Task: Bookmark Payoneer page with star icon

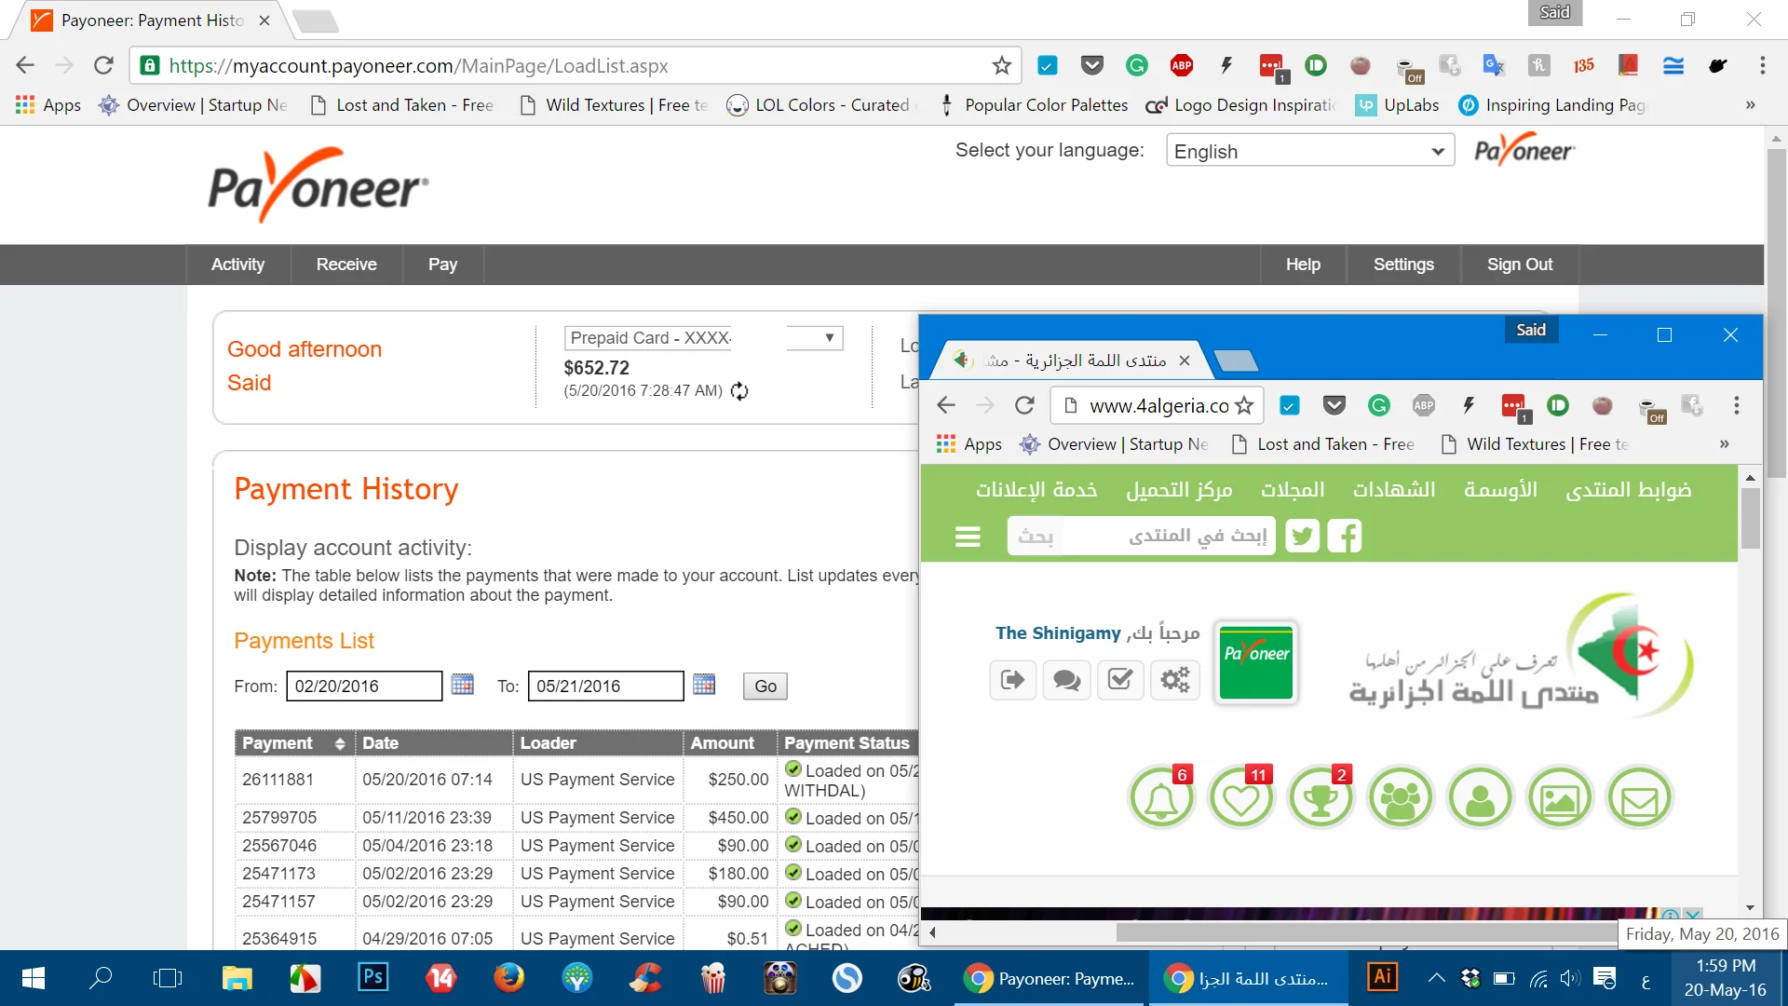Action: [1001, 65]
